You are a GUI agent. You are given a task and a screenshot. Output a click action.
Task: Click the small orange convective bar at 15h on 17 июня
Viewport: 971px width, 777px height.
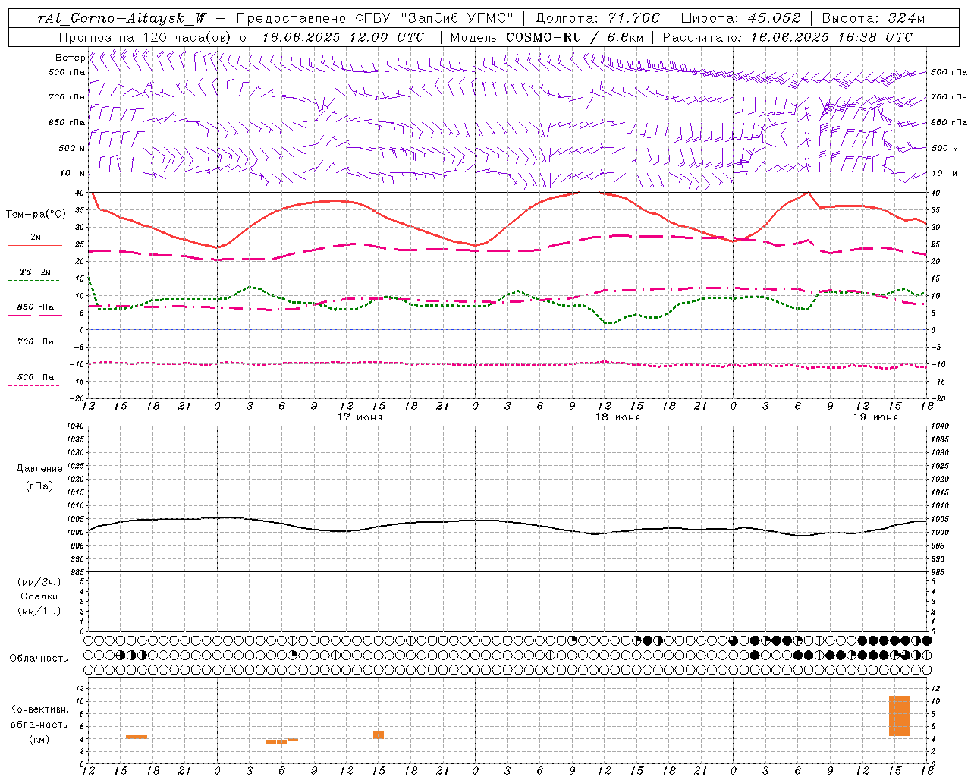[379, 735]
